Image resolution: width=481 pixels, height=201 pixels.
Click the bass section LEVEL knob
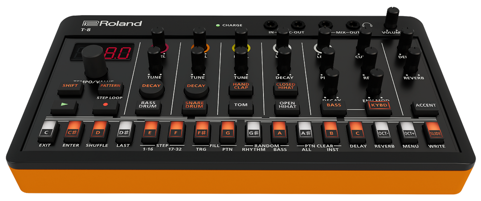pos(324,38)
